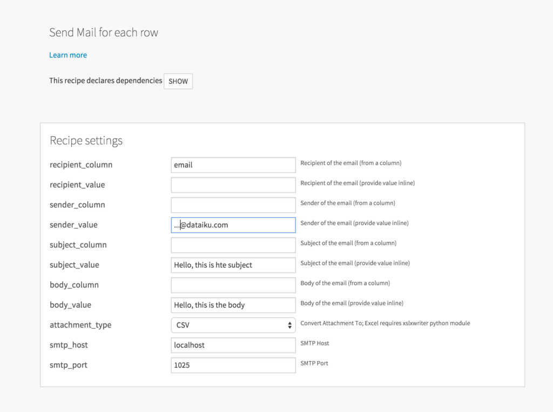Click the sender_value field with dataiku.com address
The height and width of the screenshot is (412, 553).
point(233,224)
